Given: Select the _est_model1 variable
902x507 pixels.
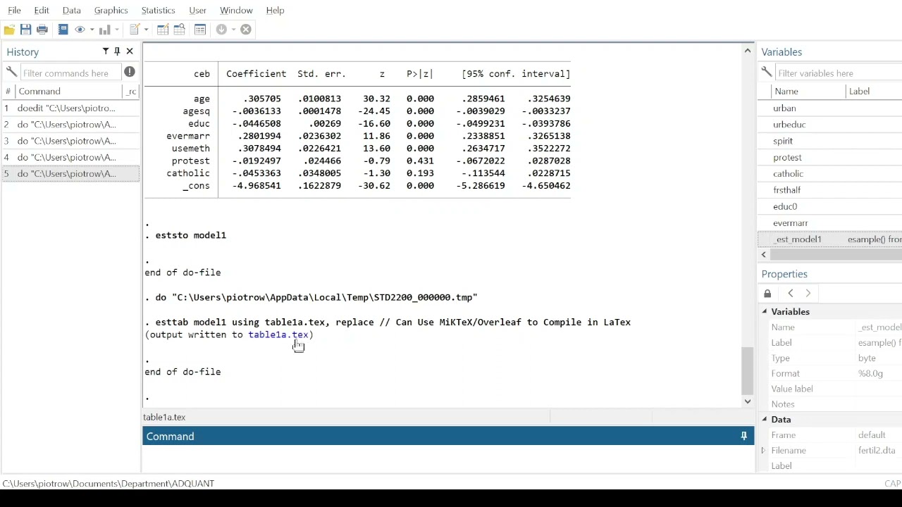Looking at the screenshot, I should [830, 239].
